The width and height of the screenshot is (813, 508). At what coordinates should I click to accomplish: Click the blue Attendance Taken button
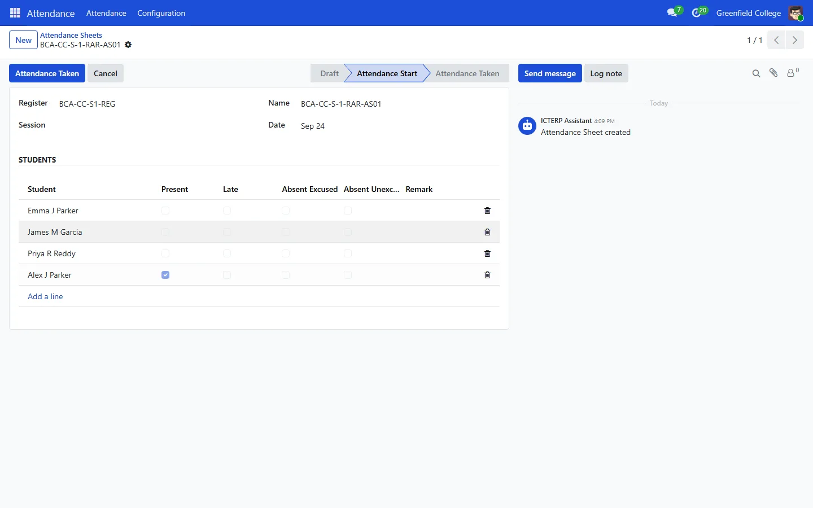coord(47,73)
